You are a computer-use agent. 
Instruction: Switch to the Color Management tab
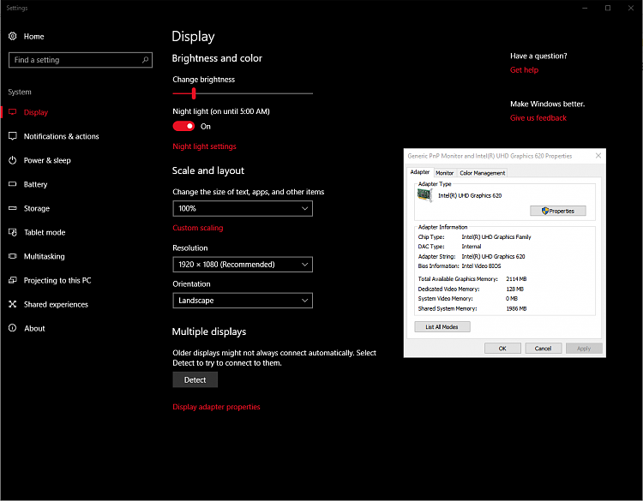482,173
